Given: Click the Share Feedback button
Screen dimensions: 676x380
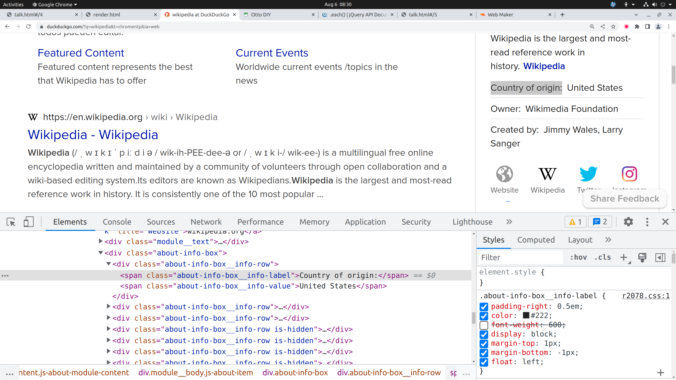Looking at the screenshot, I should pyautogui.click(x=625, y=198).
